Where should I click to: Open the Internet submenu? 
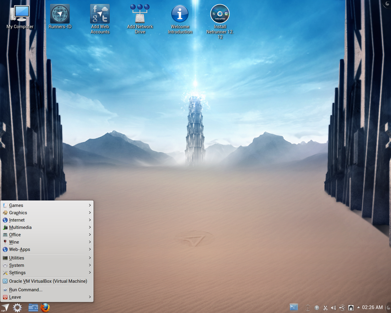pos(47,220)
